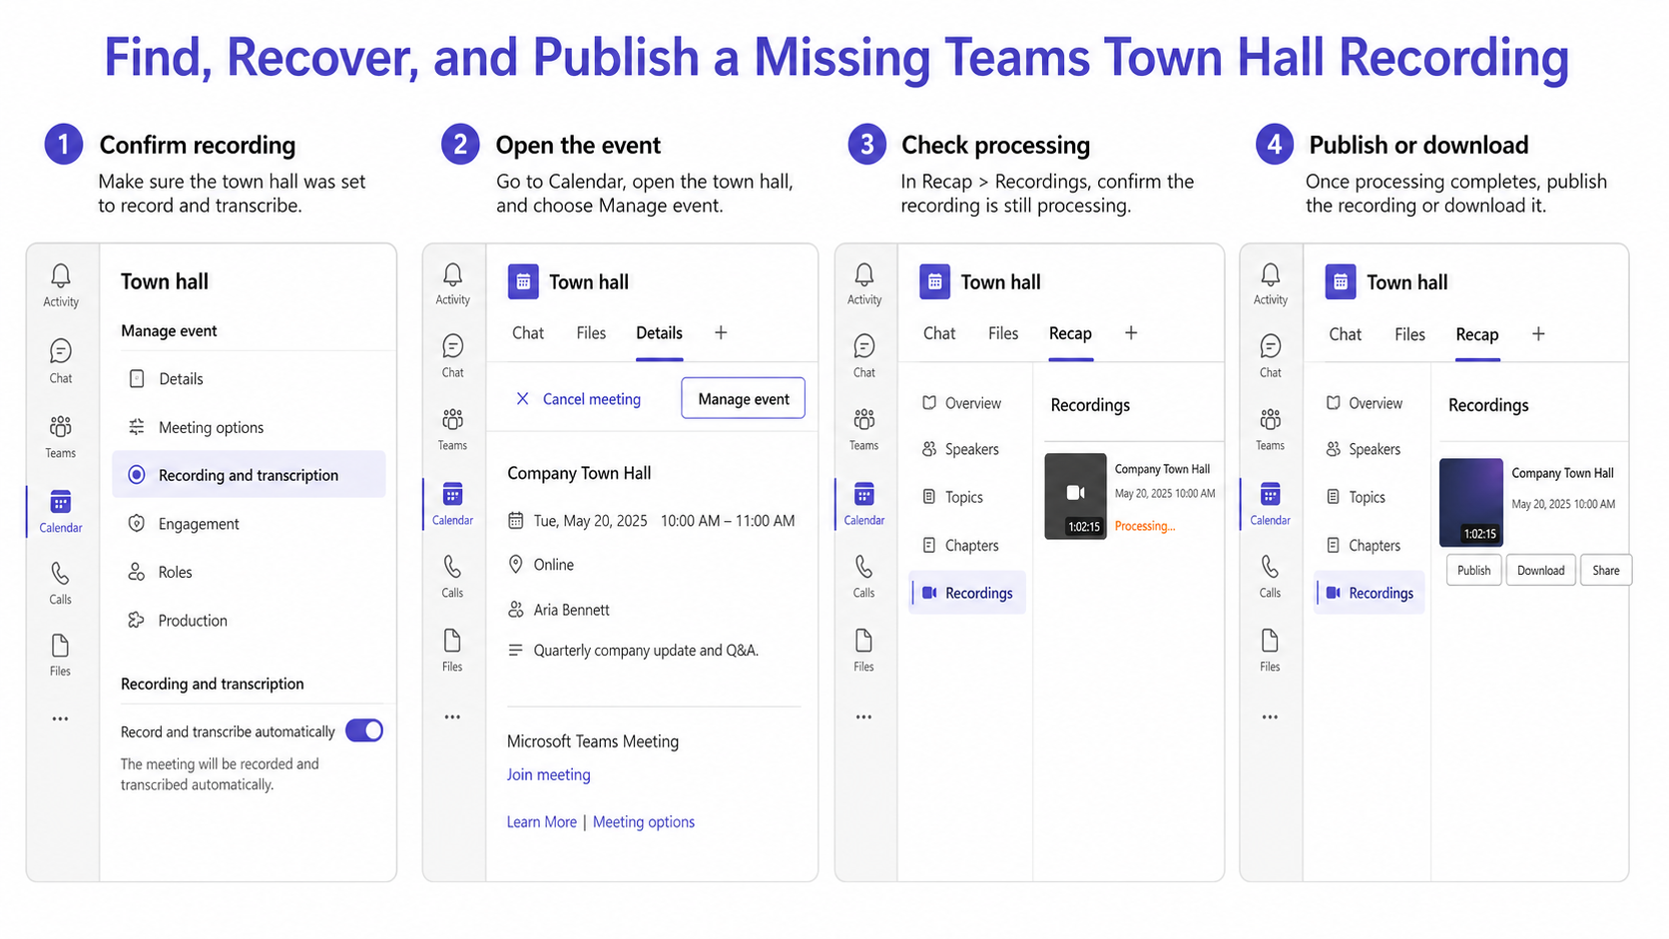Open Files in step 4 panel sidebar
Image resolution: width=1669 pixels, height=939 pixels.
click(1270, 651)
